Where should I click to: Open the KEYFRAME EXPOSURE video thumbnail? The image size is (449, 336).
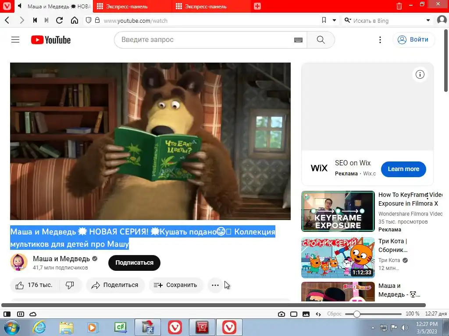point(338,211)
